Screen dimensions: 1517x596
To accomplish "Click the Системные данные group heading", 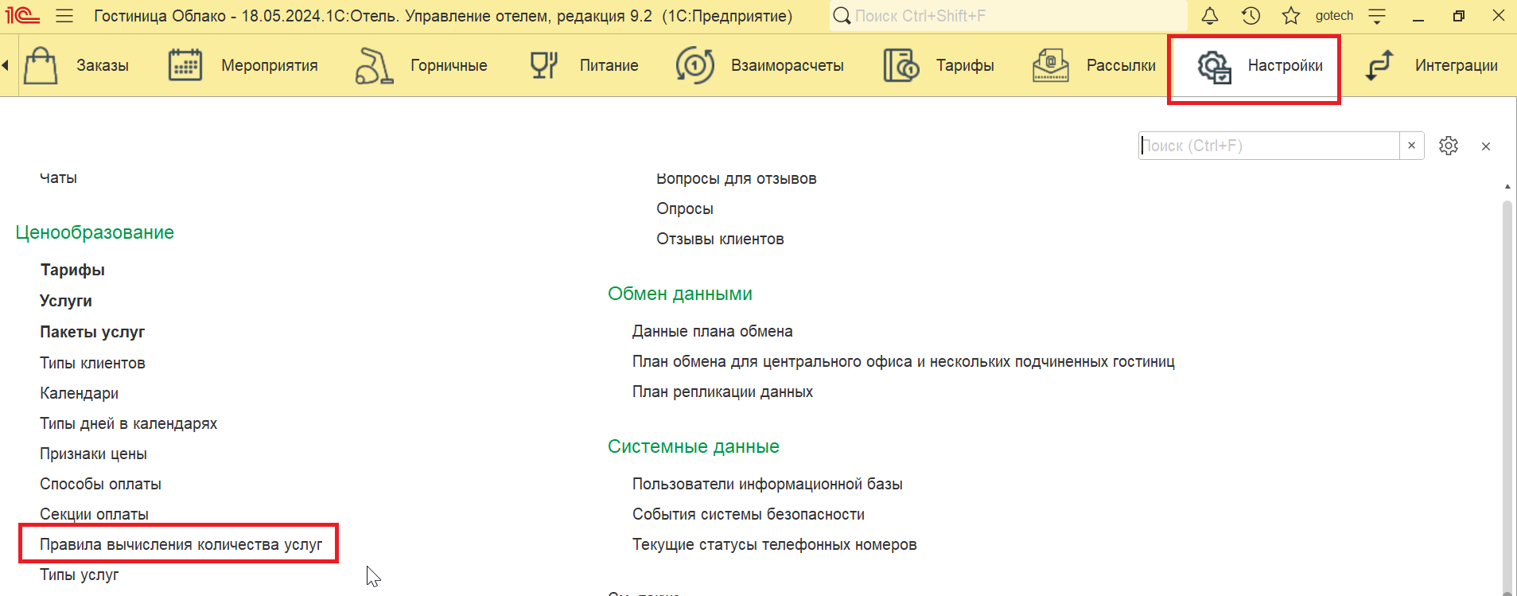I will click(694, 446).
